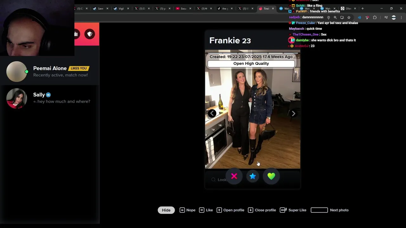Open the Safety shield icon in header
Viewport: 406px width, 228px height.
(x=90, y=34)
